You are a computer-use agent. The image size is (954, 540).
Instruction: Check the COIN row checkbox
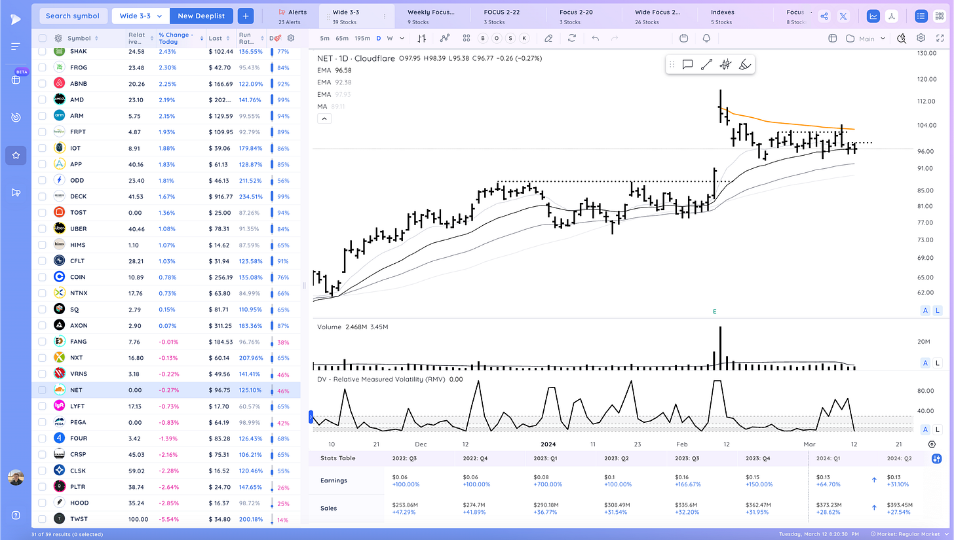42,277
